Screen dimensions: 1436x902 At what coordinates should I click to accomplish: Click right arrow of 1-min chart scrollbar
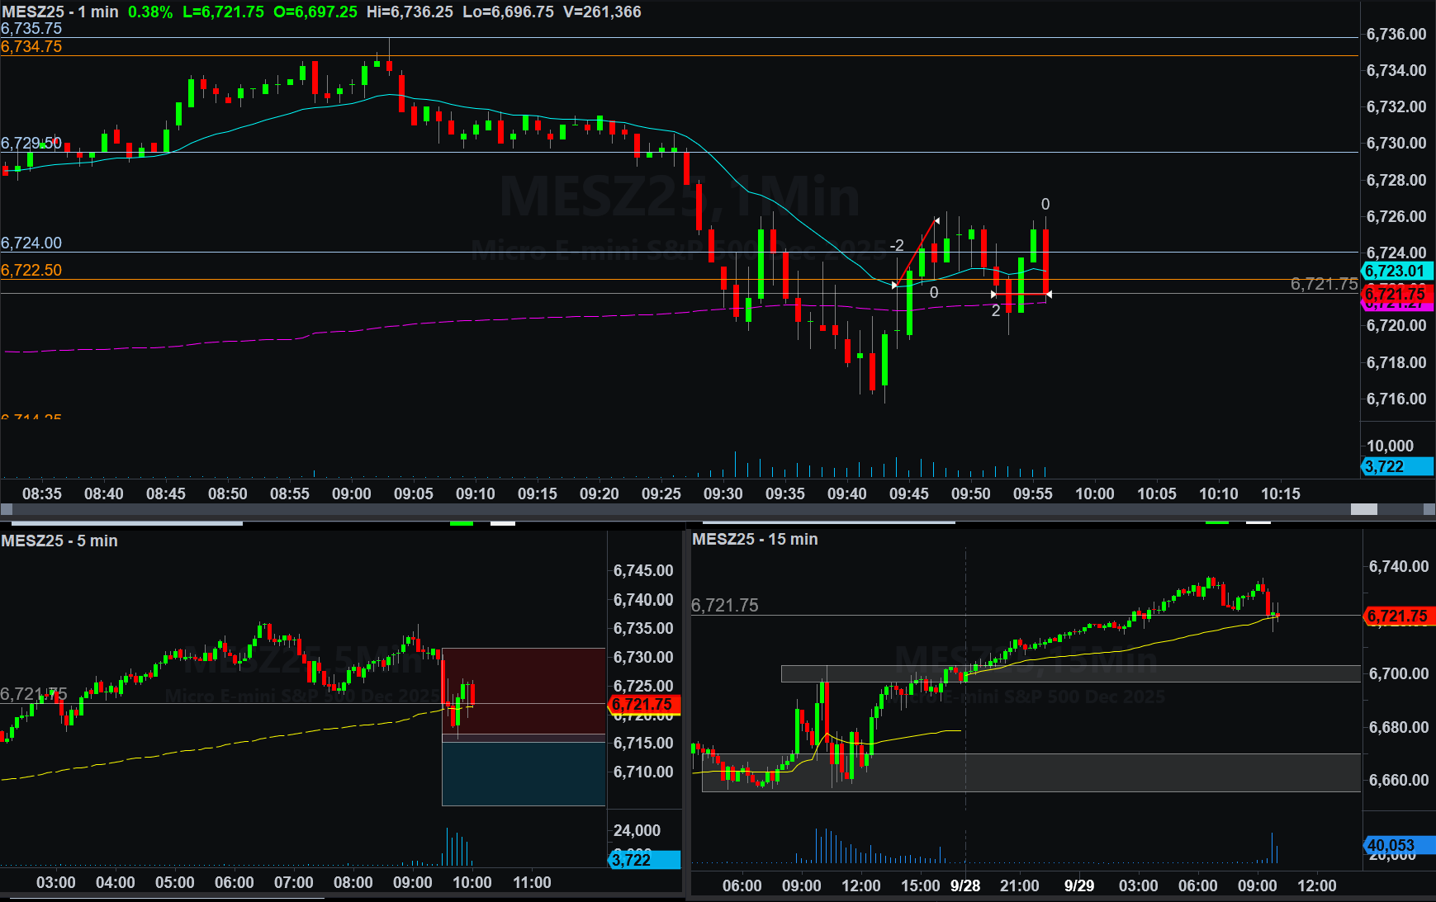1429,510
